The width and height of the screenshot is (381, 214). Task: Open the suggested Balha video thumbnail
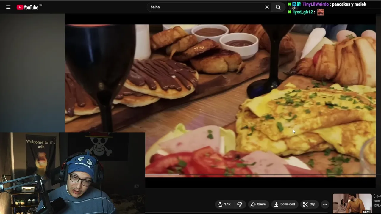click(352, 204)
